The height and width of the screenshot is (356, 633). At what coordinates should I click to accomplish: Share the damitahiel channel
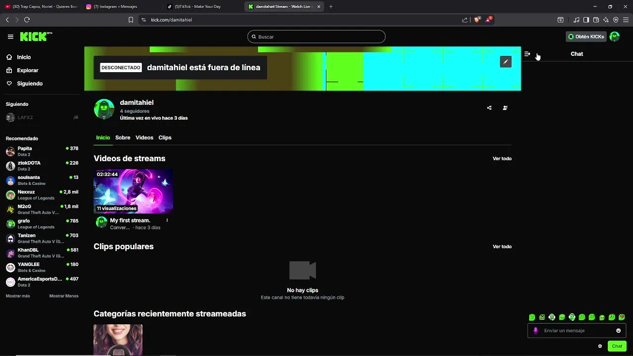tap(489, 108)
